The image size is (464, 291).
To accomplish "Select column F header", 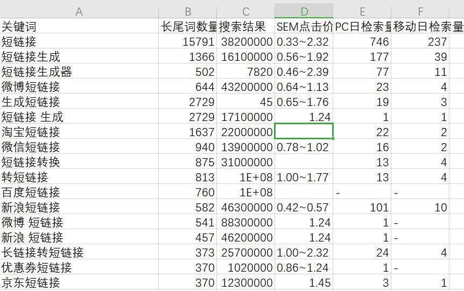I will (420, 11).
